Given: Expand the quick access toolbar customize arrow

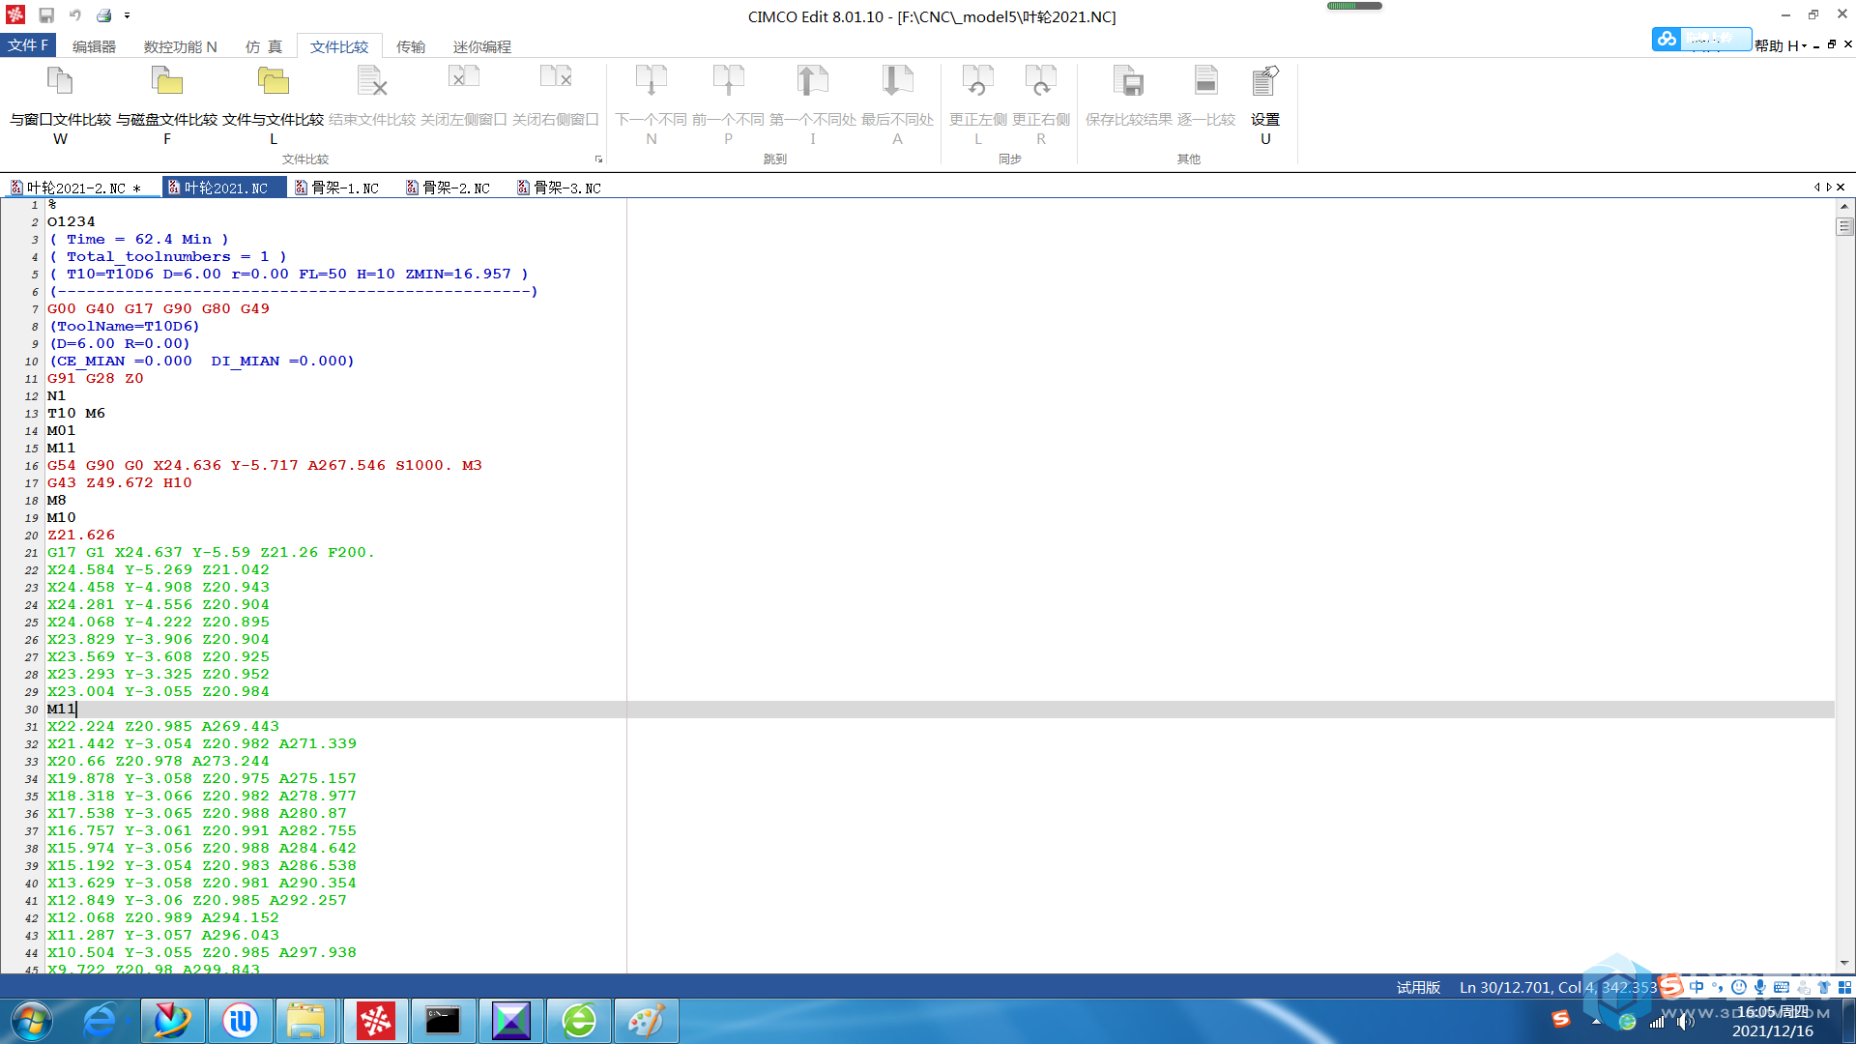Looking at the screenshot, I should click(127, 16).
